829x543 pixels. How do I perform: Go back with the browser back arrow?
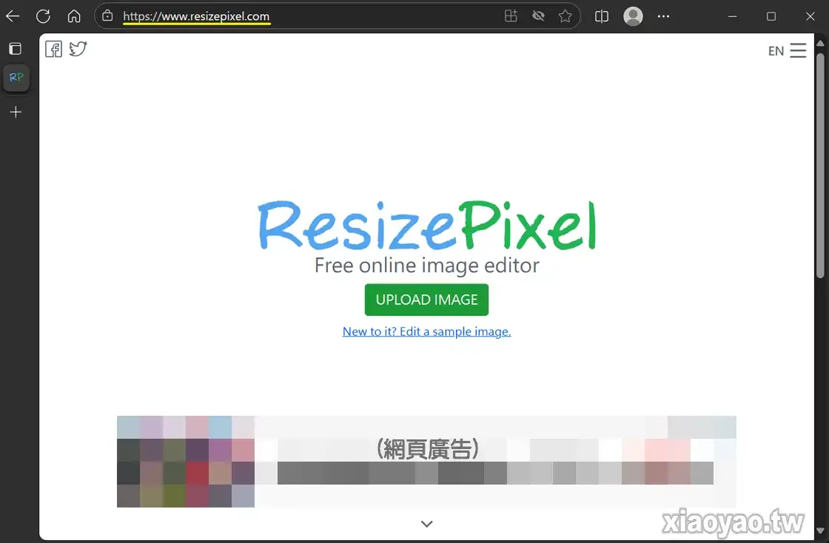click(13, 16)
